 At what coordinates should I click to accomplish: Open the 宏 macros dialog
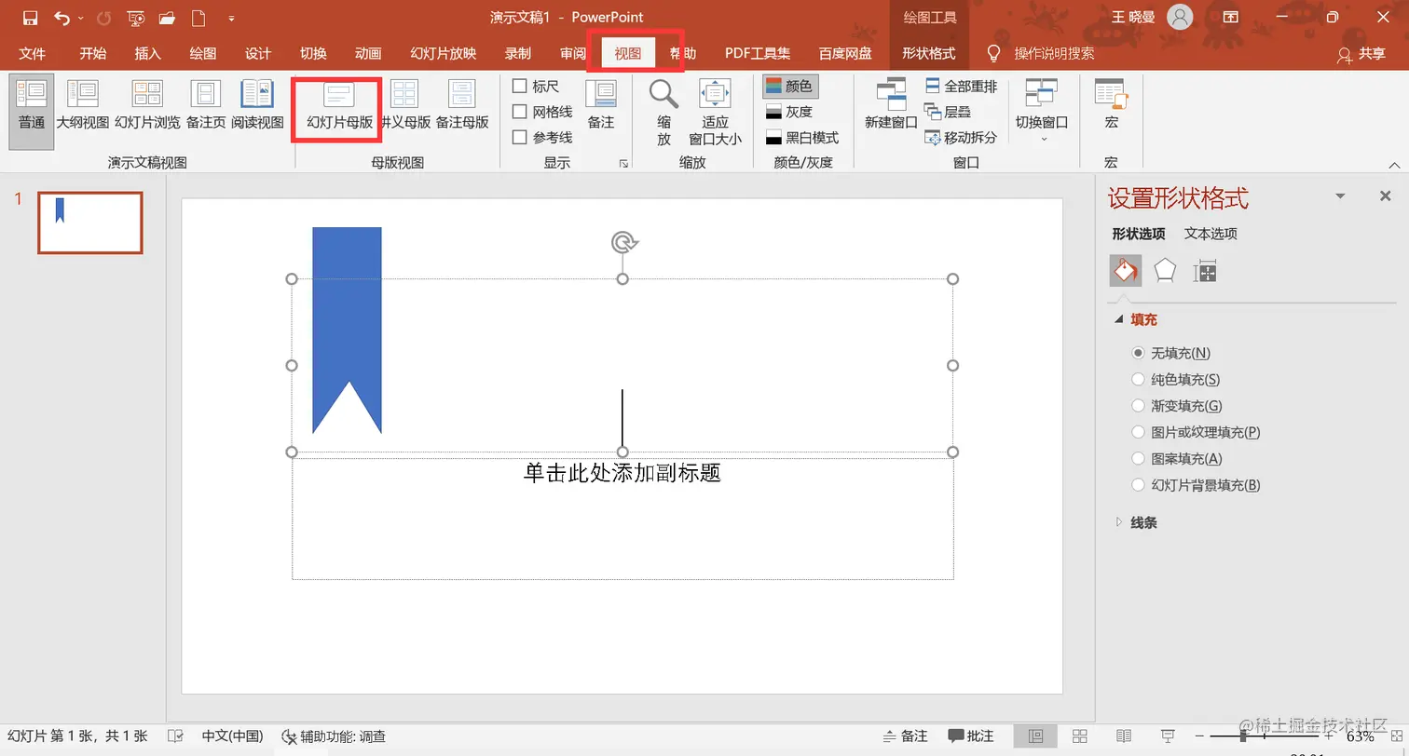tap(1111, 105)
